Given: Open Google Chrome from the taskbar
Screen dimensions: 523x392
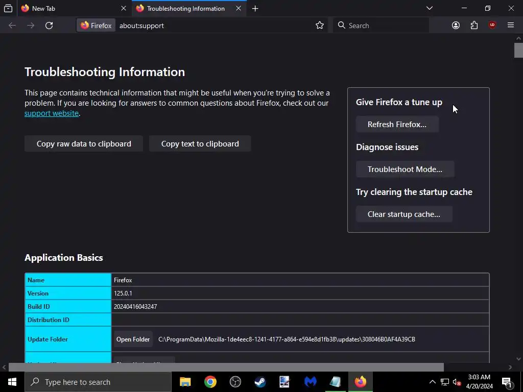Looking at the screenshot, I should (x=210, y=382).
